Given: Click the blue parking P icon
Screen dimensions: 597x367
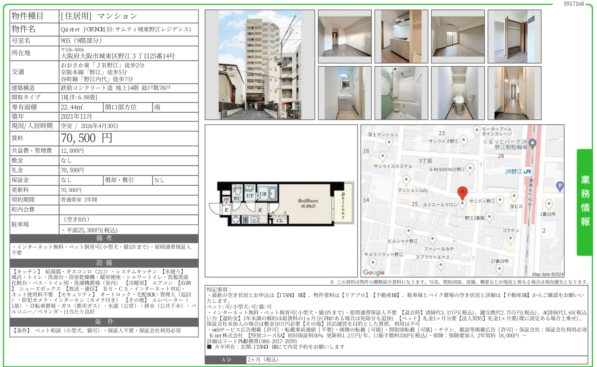Looking at the screenshot, I should tap(560, 186).
